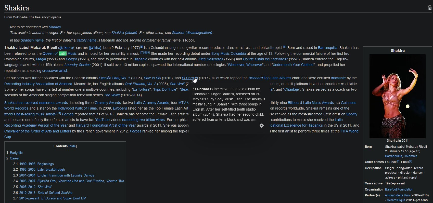The width and height of the screenshot is (433, 203).
Task: Follow the diamante certification link
Action: (338, 78)
